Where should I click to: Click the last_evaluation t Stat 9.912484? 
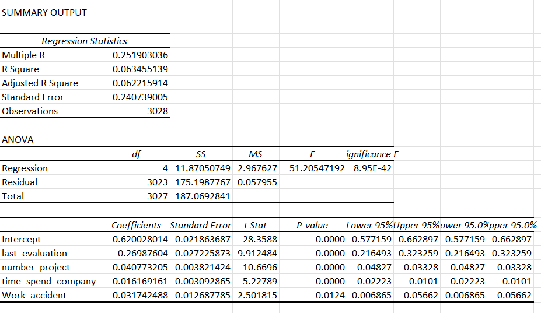coord(257,254)
